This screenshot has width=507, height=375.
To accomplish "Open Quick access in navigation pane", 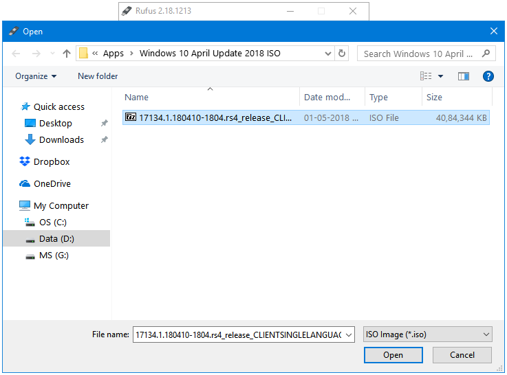I will (x=59, y=107).
